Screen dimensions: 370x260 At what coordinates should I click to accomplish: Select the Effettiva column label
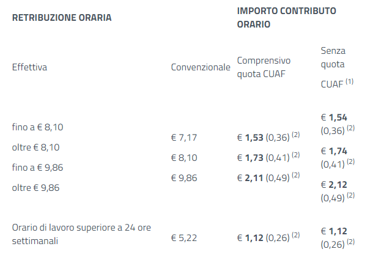[x=29, y=67]
